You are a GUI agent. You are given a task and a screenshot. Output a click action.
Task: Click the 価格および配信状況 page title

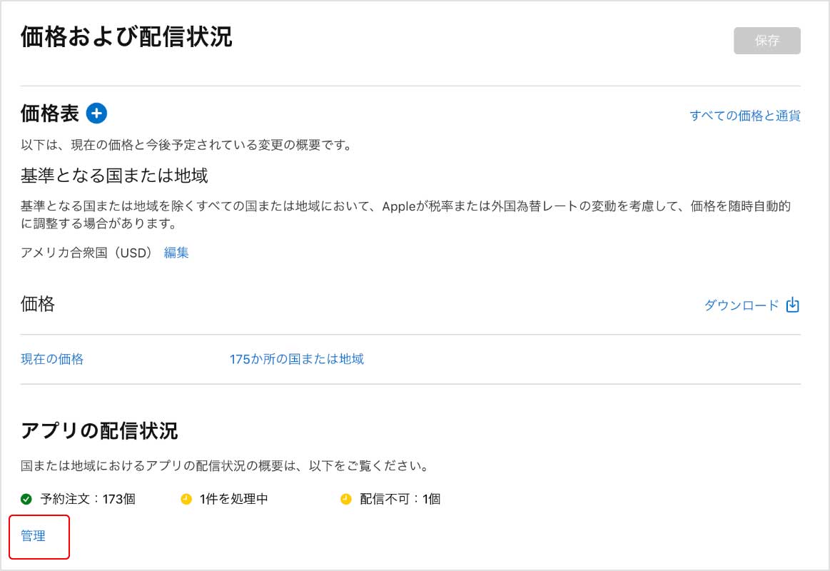click(x=126, y=37)
